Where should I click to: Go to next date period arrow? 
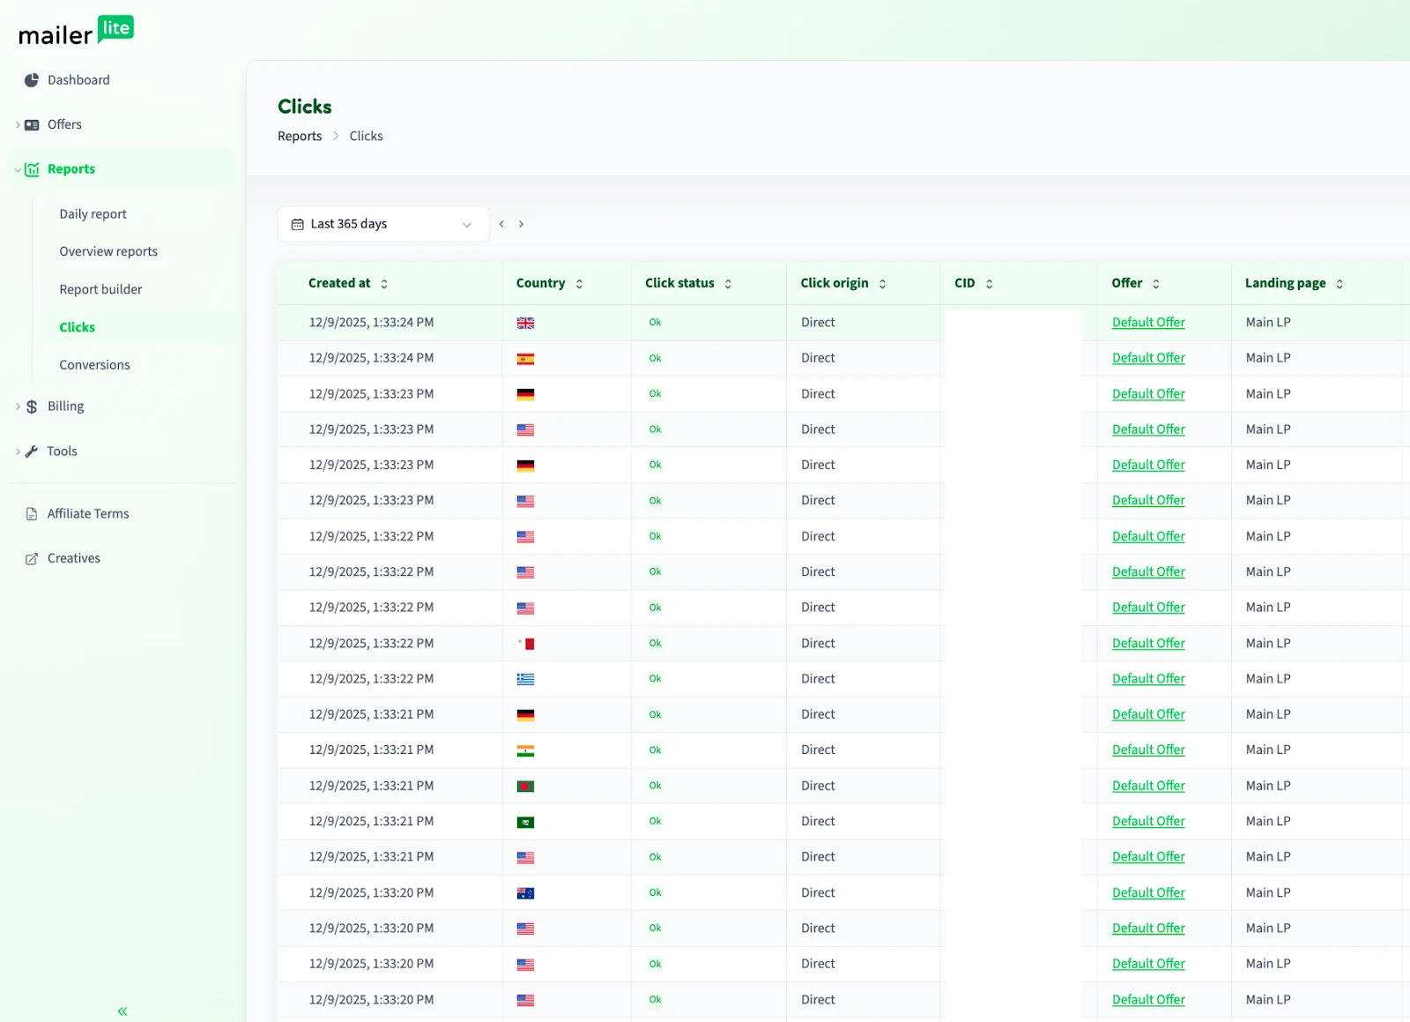pyautogui.click(x=521, y=224)
